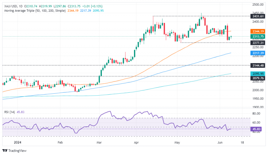Click the 2277.31 support price tag
Screen dimensions: 268x155
[258, 43]
